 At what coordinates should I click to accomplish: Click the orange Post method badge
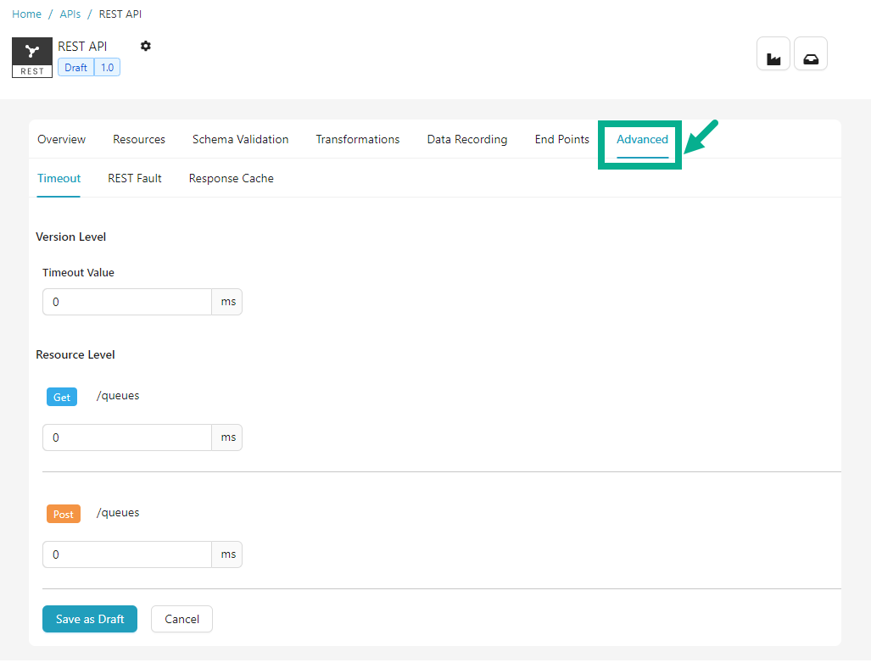(64, 514)
